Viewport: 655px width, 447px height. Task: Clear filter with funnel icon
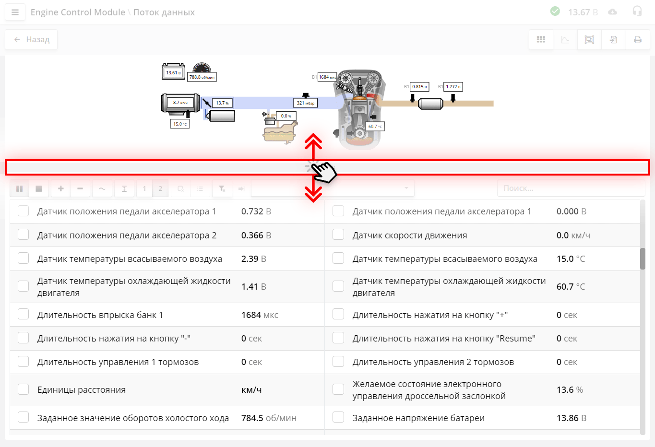coord(222,189)
